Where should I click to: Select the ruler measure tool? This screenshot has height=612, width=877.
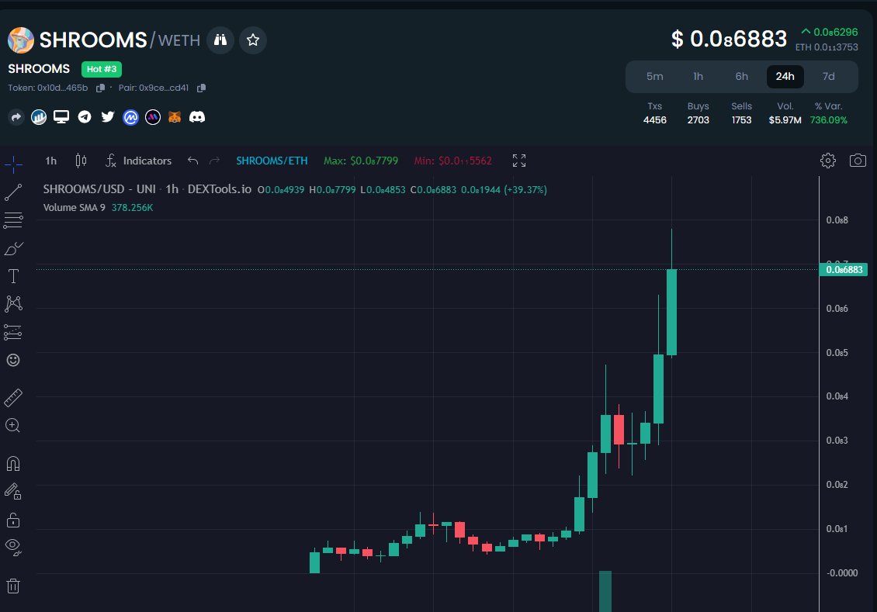[x=13, y=397]
